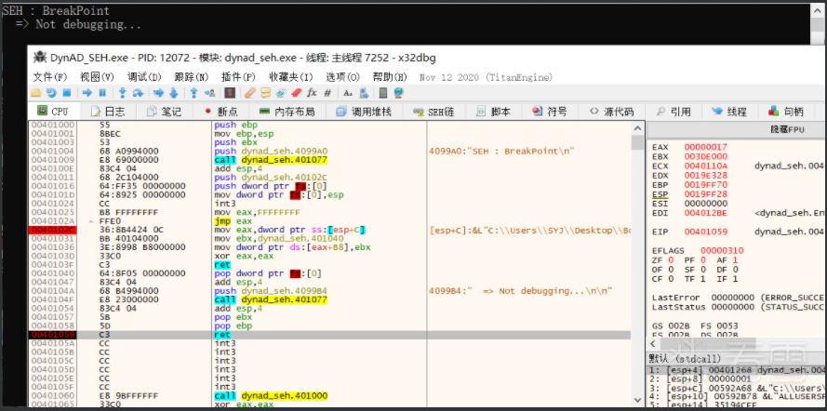The width and height of the screenshot is (827, 411).
Task: Open the 调试(D) menu
Action: [144, 77]
